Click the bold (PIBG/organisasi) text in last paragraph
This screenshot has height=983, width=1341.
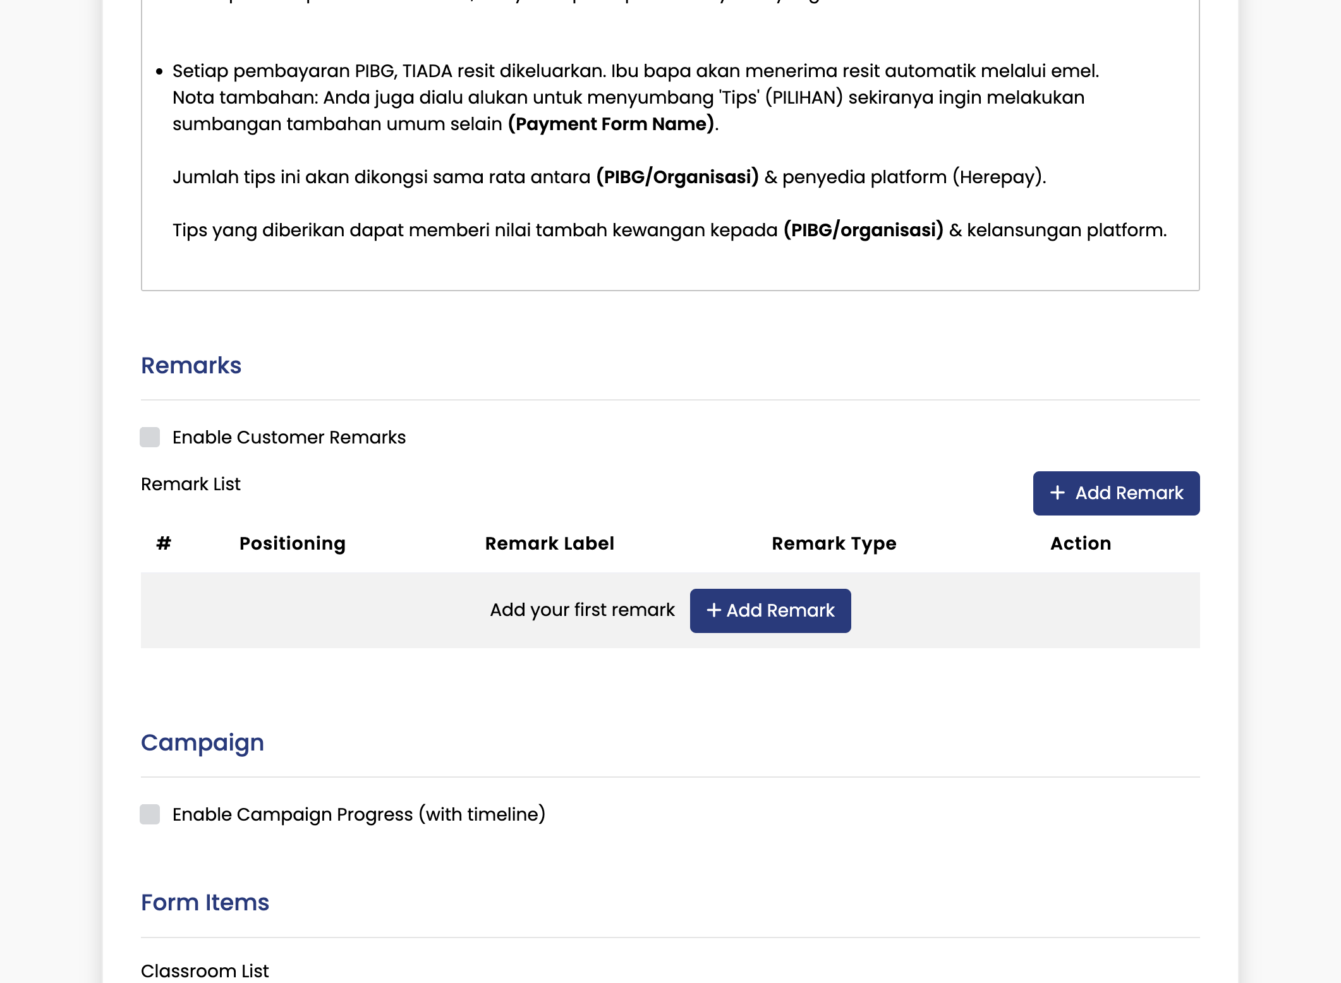pyautogui.click(x=863, y=230)
